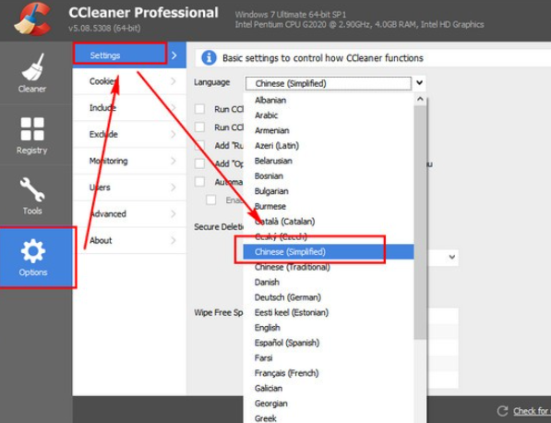Open the Tools section

tap(32, 196)
